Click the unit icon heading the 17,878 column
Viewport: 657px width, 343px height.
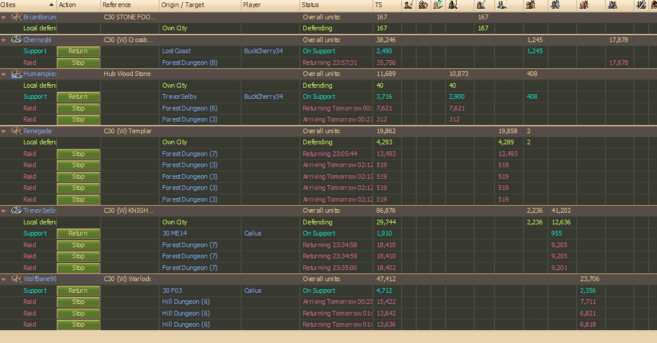[x=612, y=5]
